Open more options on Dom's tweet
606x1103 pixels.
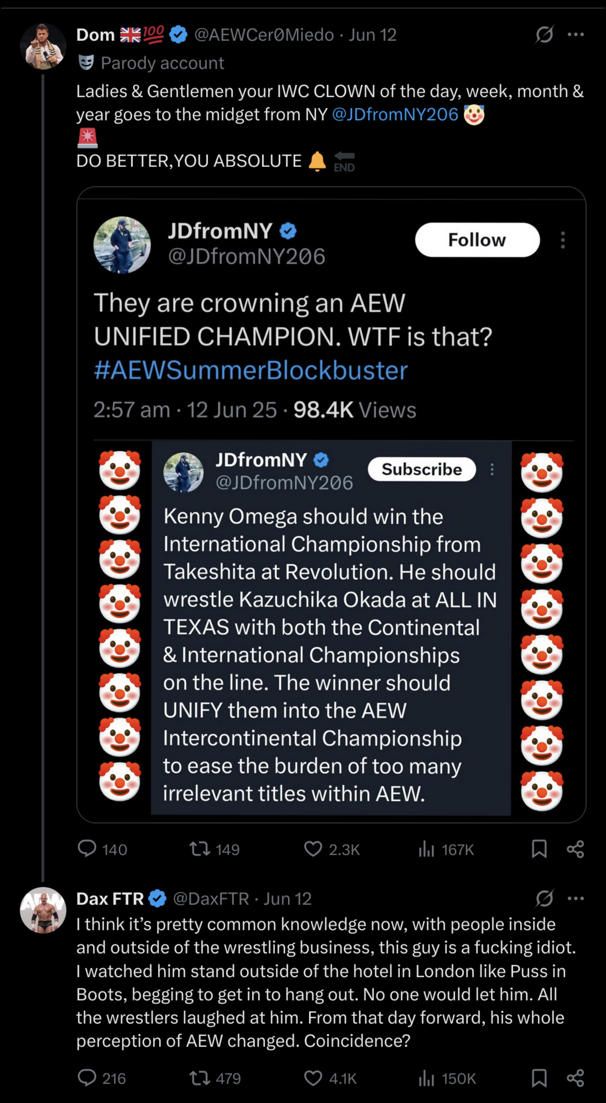pos(575,35)
